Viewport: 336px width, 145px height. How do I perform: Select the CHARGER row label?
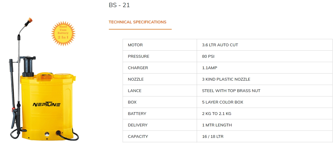click(138, 68)
